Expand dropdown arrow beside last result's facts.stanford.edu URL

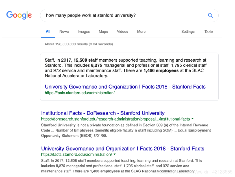click(x=115, y=154)
